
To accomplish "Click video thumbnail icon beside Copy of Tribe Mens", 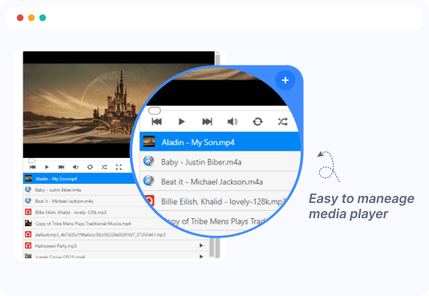I will (28, 223).
